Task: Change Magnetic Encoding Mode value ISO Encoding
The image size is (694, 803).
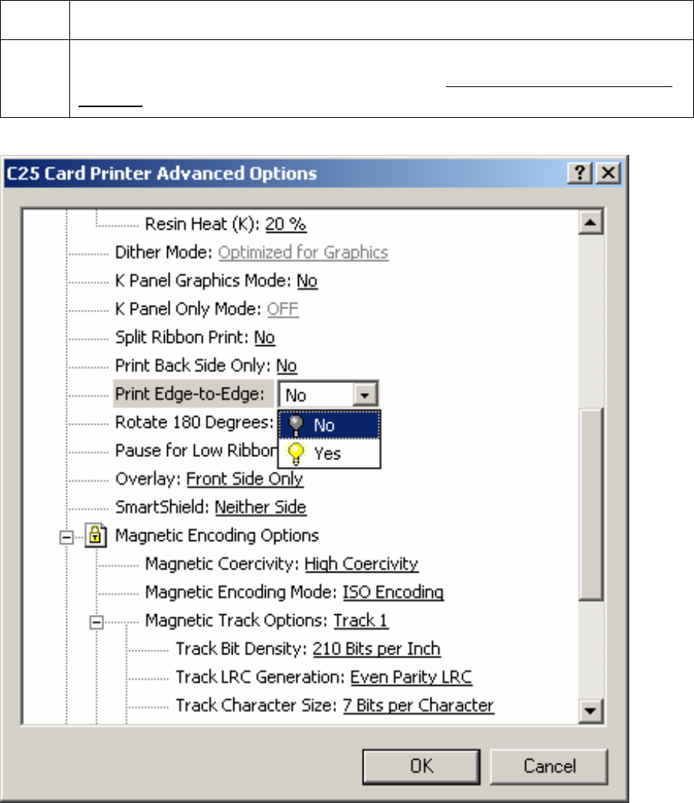Action: [x=393, y=592]
